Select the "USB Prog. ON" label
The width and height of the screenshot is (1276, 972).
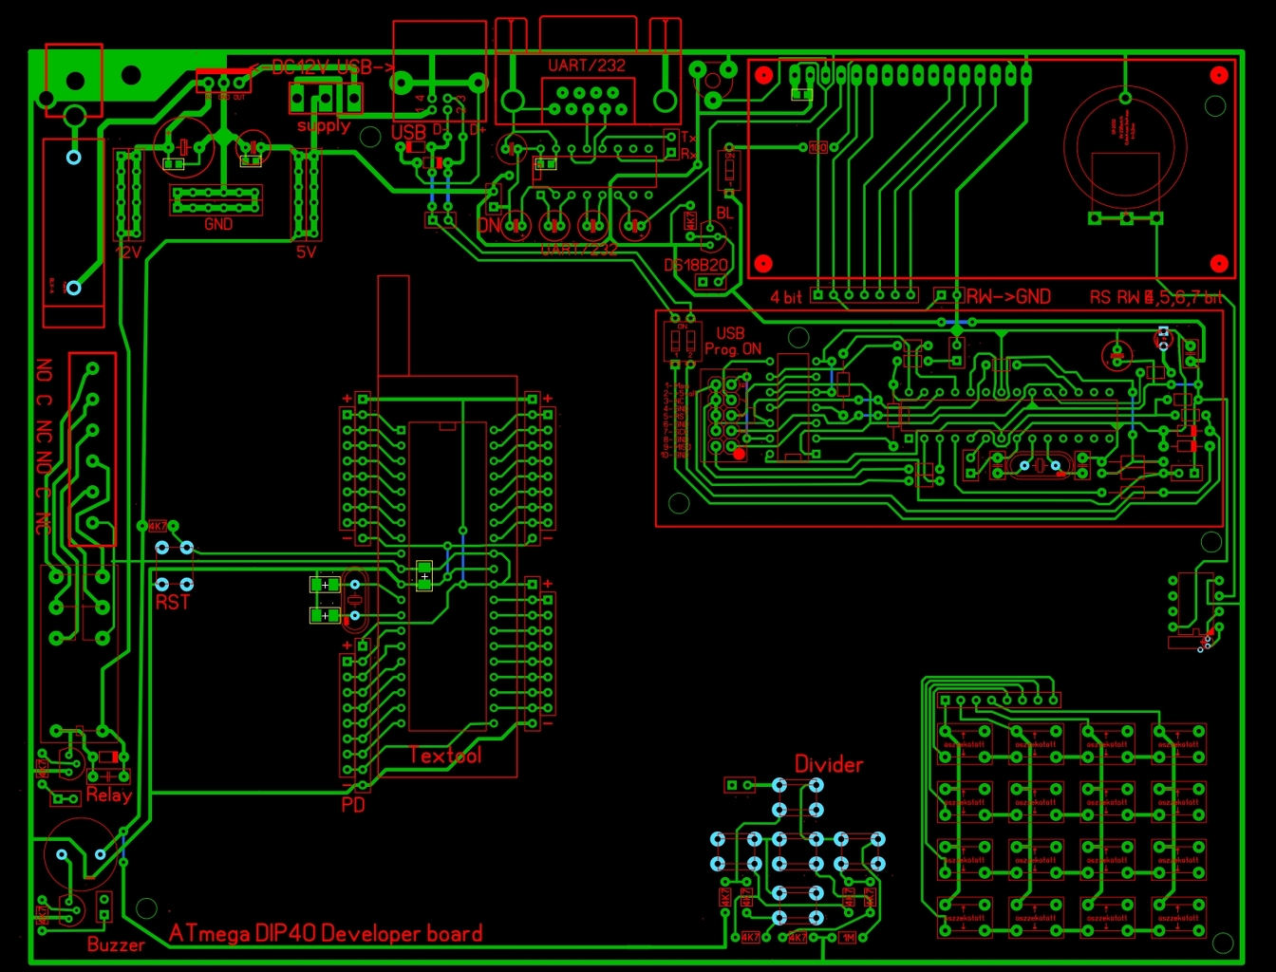click(x=732, y=341)
